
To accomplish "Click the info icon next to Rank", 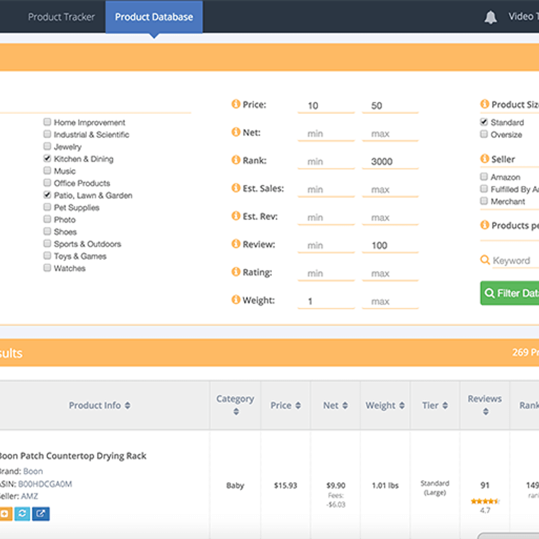I will (236, 160).
